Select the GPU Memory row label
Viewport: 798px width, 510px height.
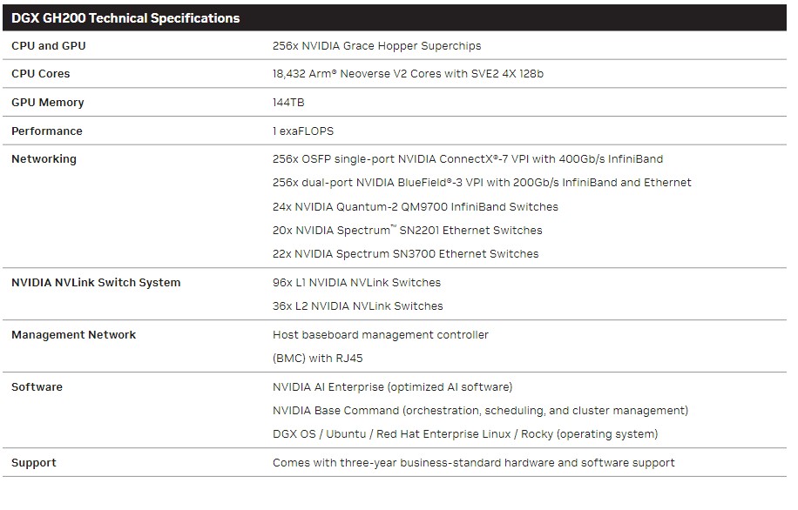[x=48, y=103]
